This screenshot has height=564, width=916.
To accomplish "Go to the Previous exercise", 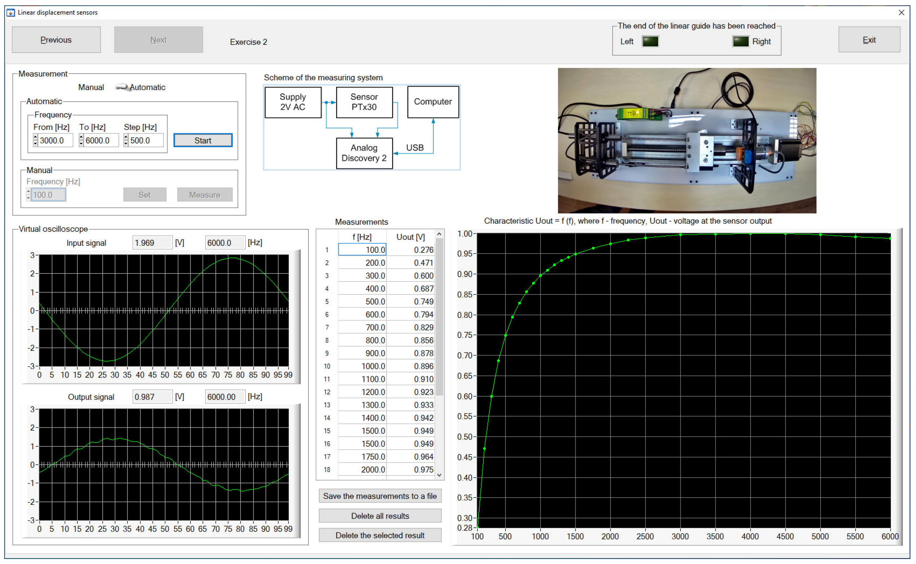I will pyautogui.click(x=56, y=40).
